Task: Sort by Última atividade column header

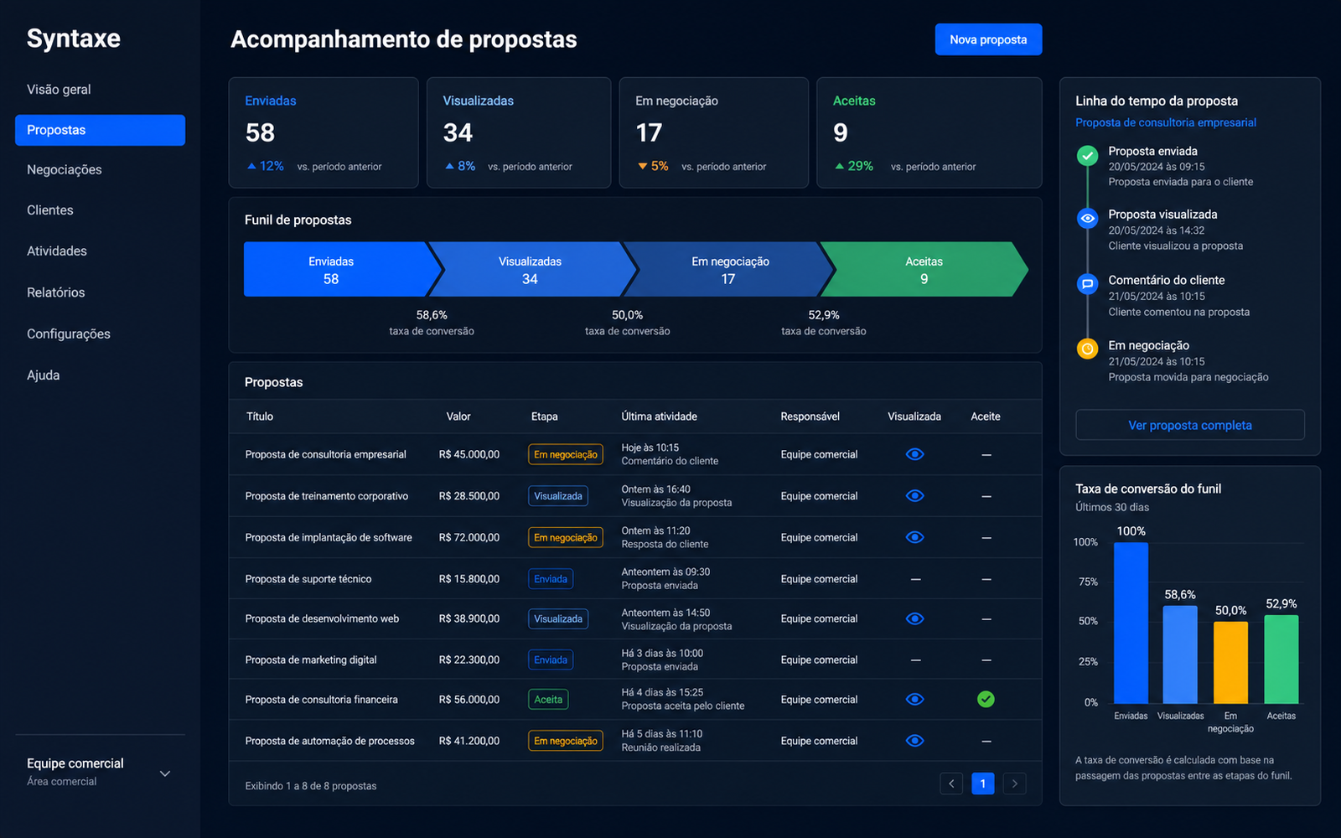Action: [x=659, y=416]
